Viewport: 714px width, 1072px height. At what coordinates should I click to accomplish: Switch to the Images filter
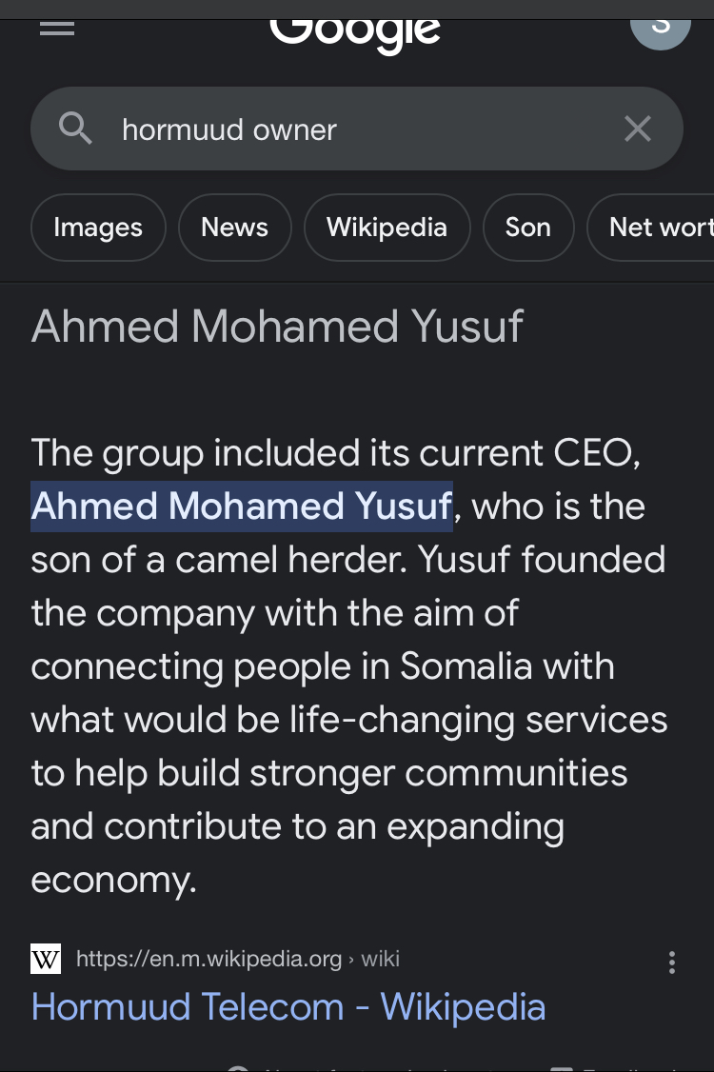[98, 228]
